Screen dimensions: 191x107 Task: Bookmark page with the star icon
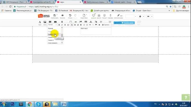click(x=170, y=7)
